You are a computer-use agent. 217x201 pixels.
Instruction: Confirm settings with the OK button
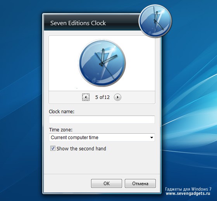click(x=107, y=184)
